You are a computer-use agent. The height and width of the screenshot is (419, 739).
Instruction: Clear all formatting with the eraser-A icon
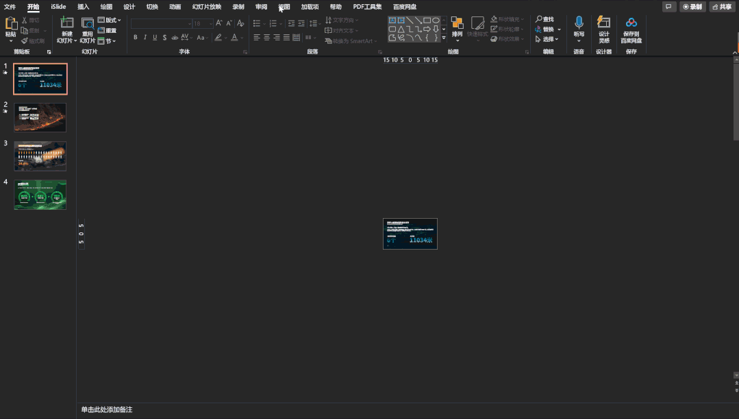[x=240, y=23]
